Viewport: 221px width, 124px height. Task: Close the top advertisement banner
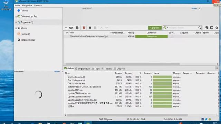click(x=200, y=8)
